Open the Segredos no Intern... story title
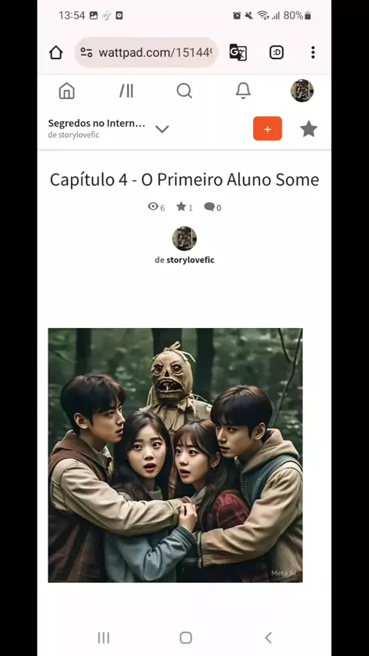 pos(96,124)
